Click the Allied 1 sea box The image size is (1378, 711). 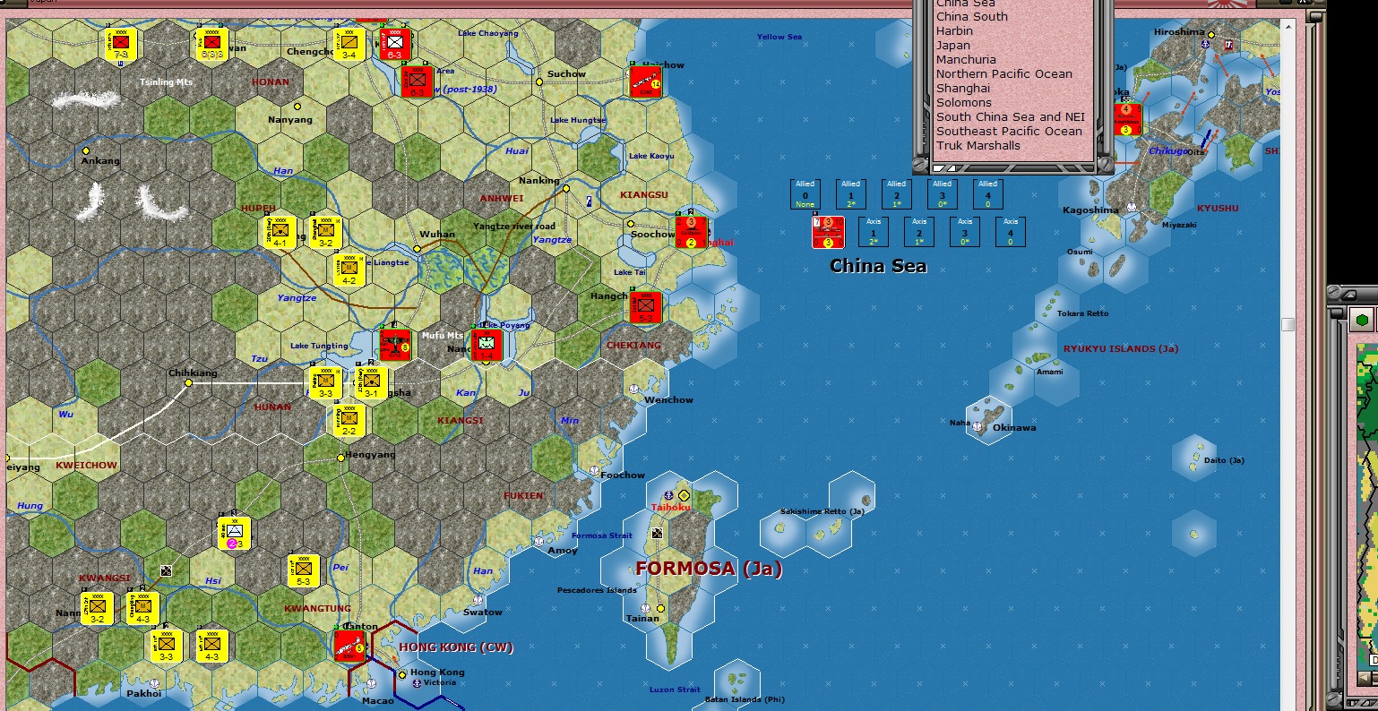(x=851, y=194)
